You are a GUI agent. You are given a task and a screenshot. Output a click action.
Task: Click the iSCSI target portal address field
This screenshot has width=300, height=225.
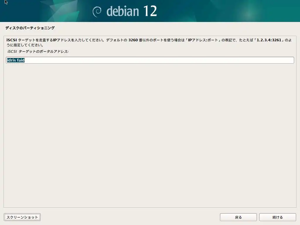150,60
